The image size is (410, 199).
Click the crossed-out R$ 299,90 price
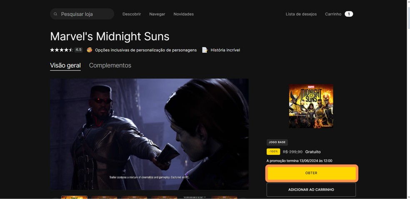[292, 152]
